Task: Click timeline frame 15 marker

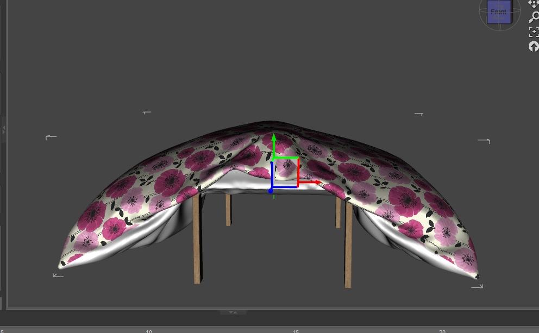Action: 296,331
